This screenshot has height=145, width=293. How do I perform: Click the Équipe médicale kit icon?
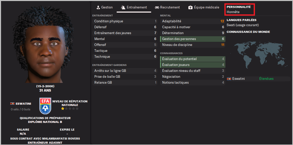[190, 7]
